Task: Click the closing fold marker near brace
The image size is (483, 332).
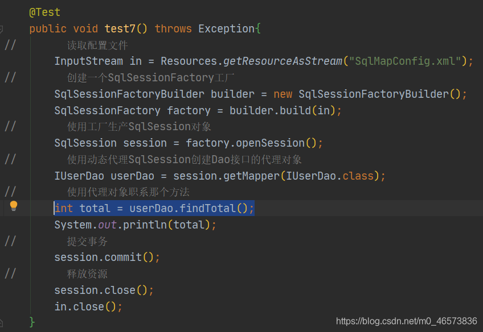Action: coord(1,322)
